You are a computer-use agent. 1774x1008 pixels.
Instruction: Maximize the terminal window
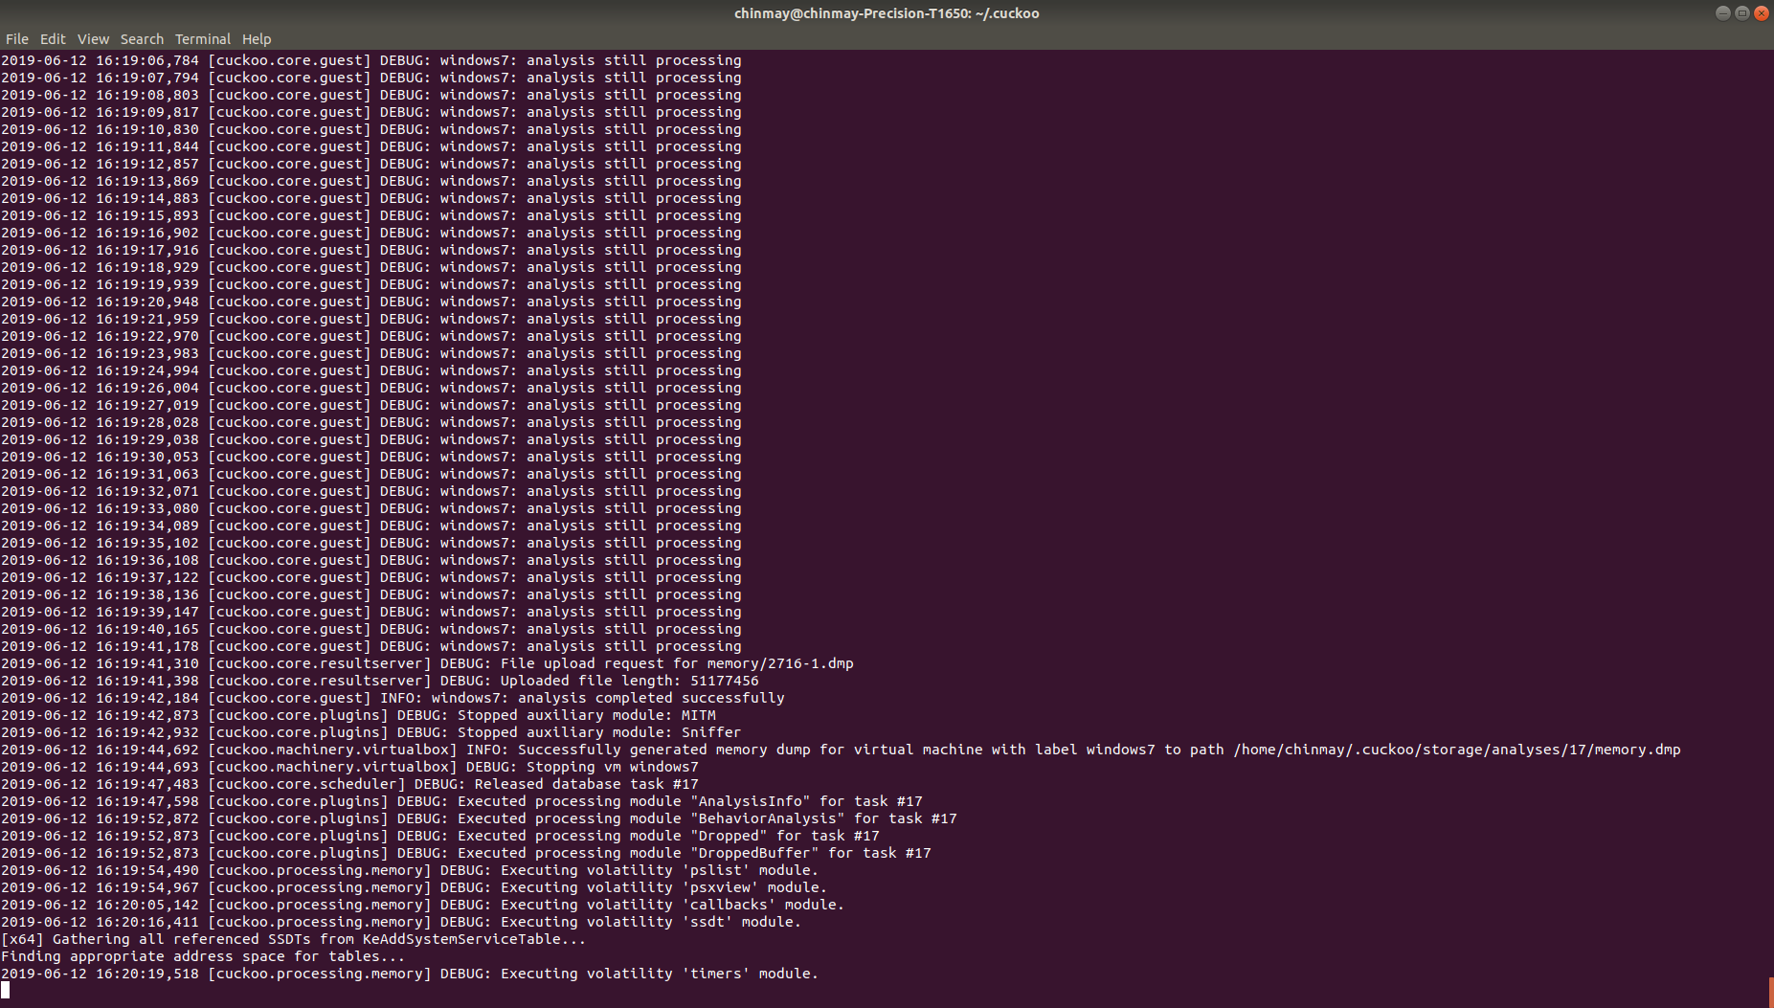pyautogui.click(x=1742, y=12)
